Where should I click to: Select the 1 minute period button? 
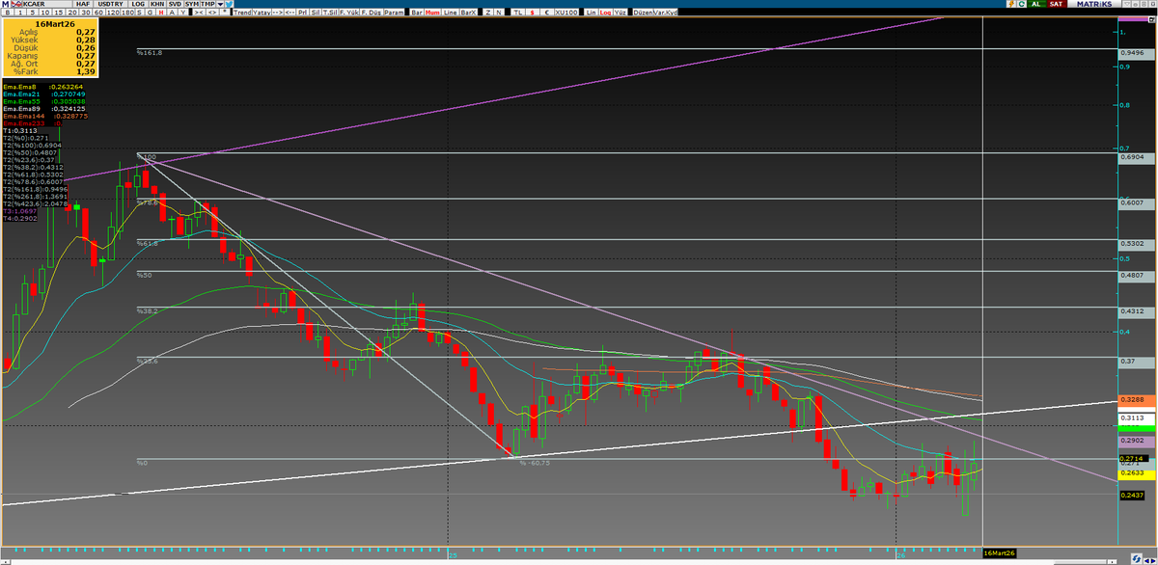coord(20,13)
